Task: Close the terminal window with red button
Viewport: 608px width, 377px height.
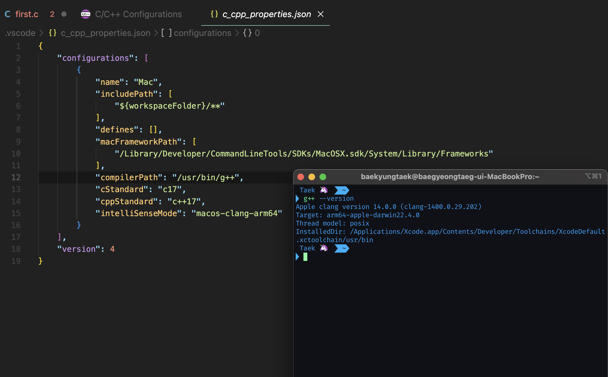Action: coord(301,177)
